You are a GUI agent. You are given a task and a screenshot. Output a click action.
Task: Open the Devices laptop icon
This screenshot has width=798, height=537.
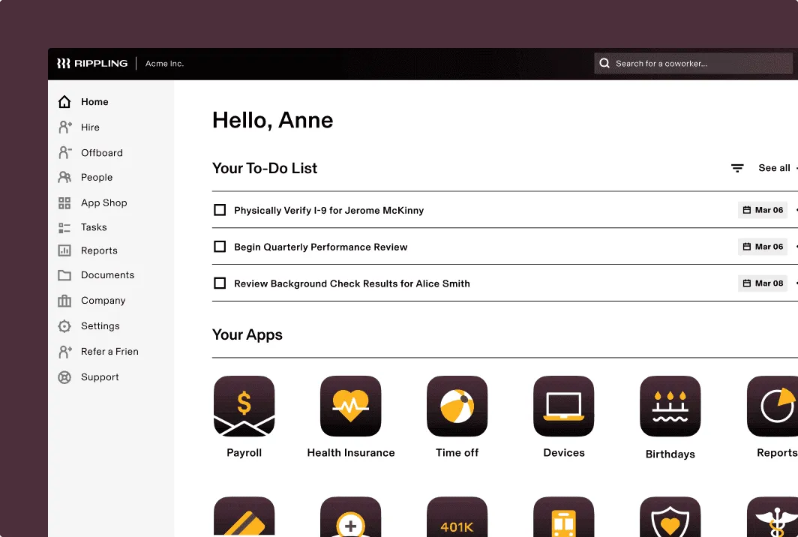click(x=563, y=406)
